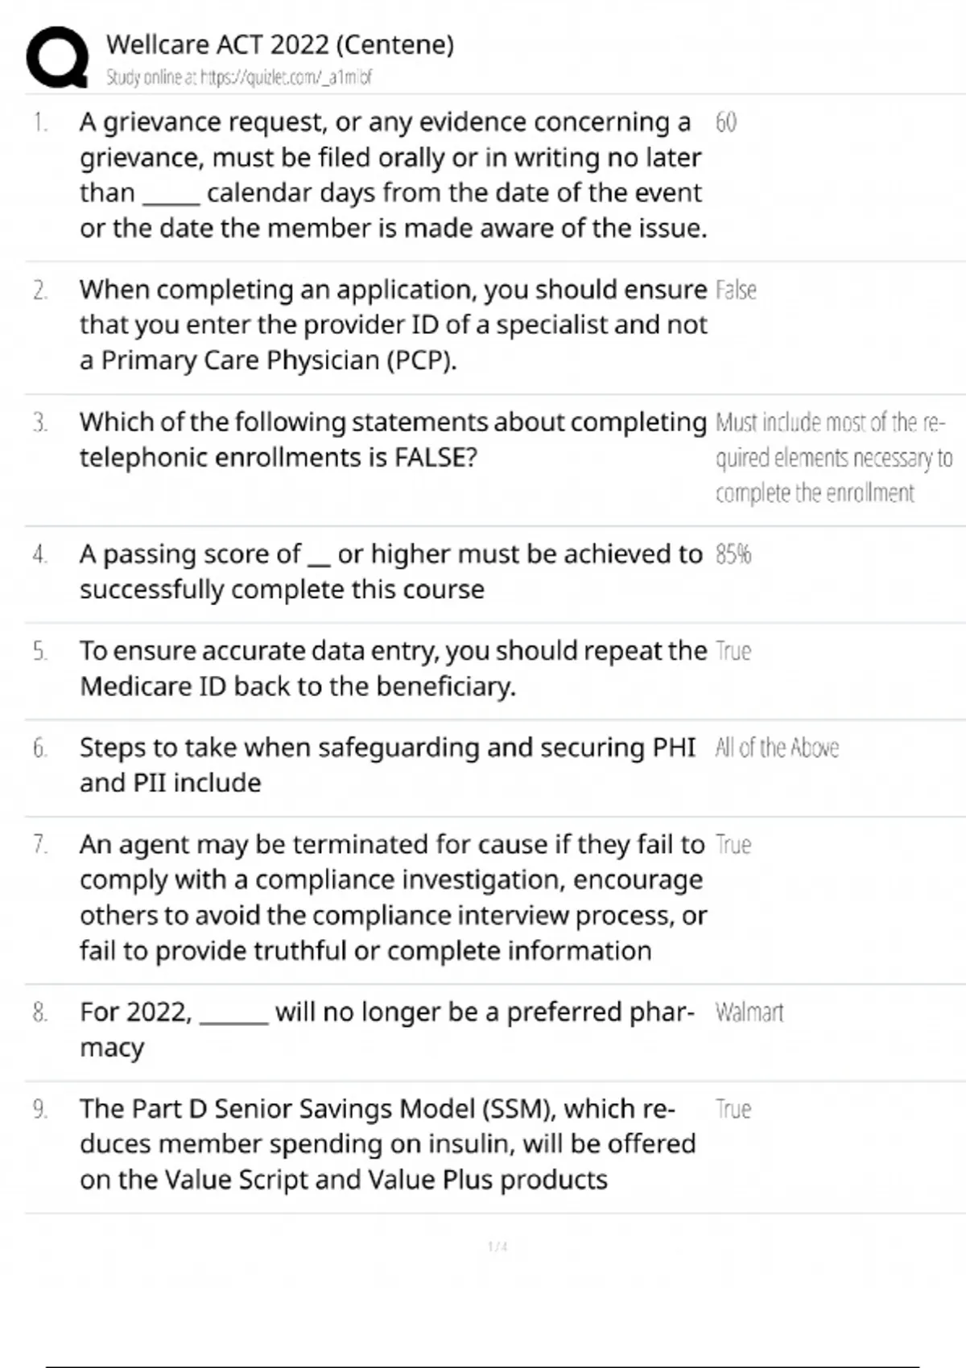This screenshot has height=1368, width=966.
Task: Click the "True" answer for question 5
Action: tap(733, 651)
